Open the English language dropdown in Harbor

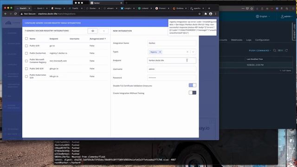coord(263,17)
